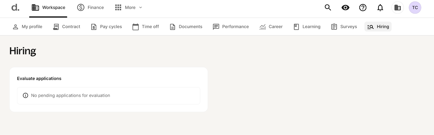Click the d. logo
Viewport: 434px width, 135px height.
click(15, 8)
